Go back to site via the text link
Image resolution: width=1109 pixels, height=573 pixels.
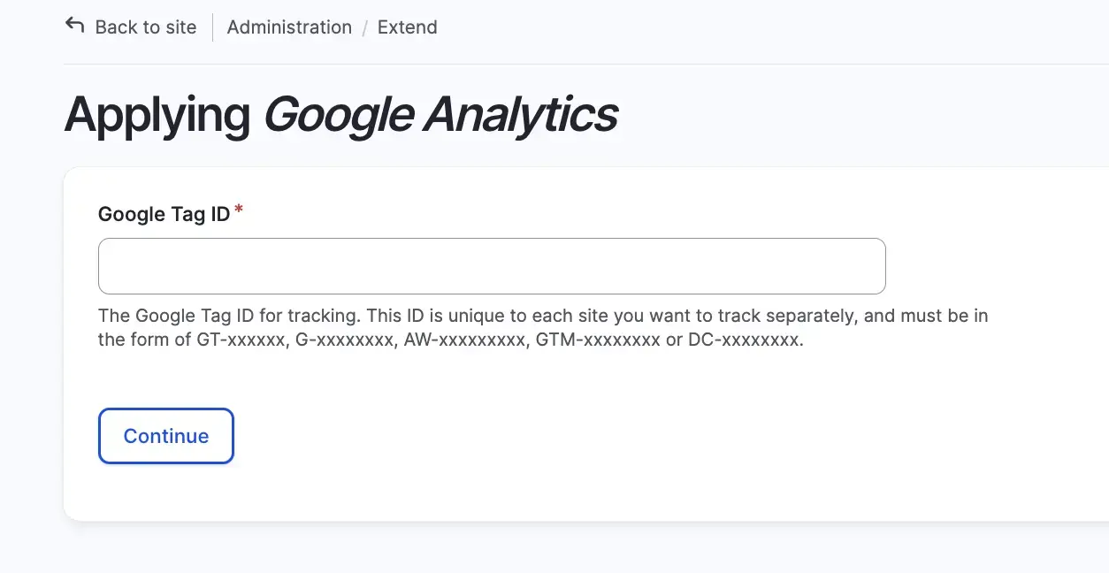pos(146,27)
